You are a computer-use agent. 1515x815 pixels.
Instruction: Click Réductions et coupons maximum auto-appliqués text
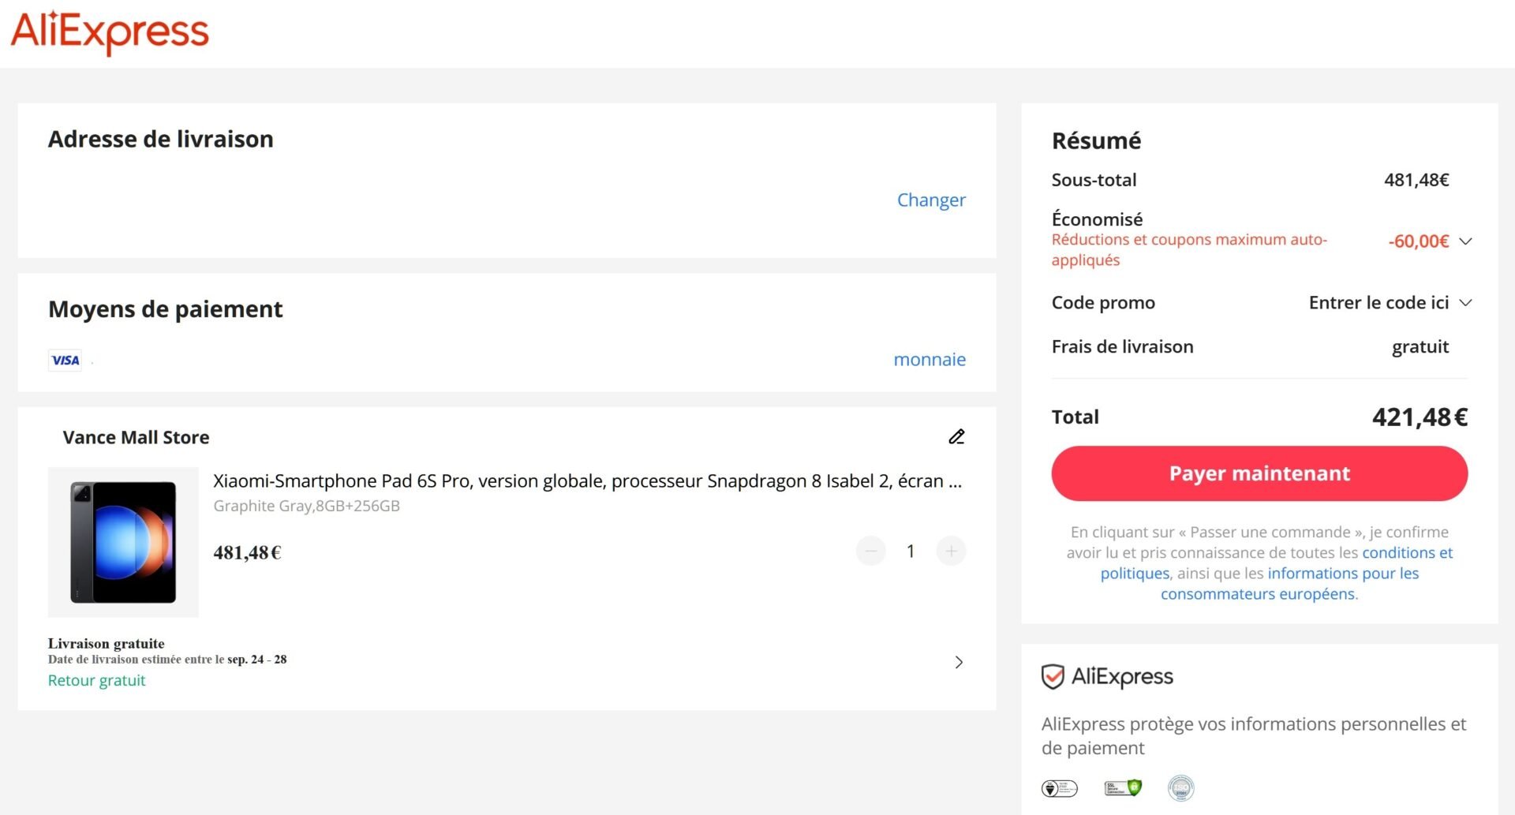[1189, 250]
